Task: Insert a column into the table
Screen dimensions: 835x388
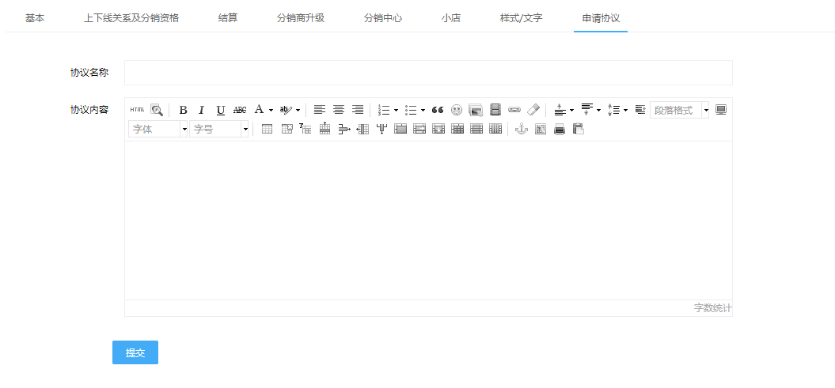Action: (x=362, y=129)
